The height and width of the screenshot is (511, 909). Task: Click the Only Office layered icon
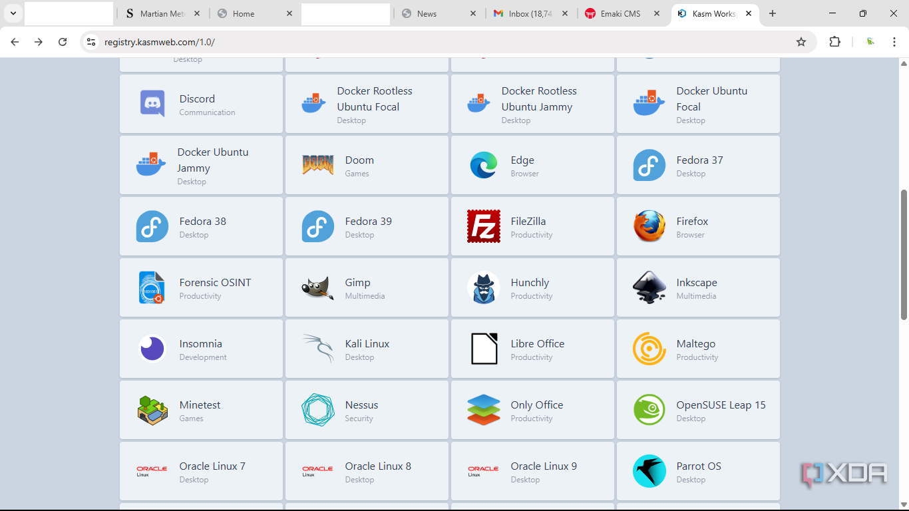[x=484, y=410]
